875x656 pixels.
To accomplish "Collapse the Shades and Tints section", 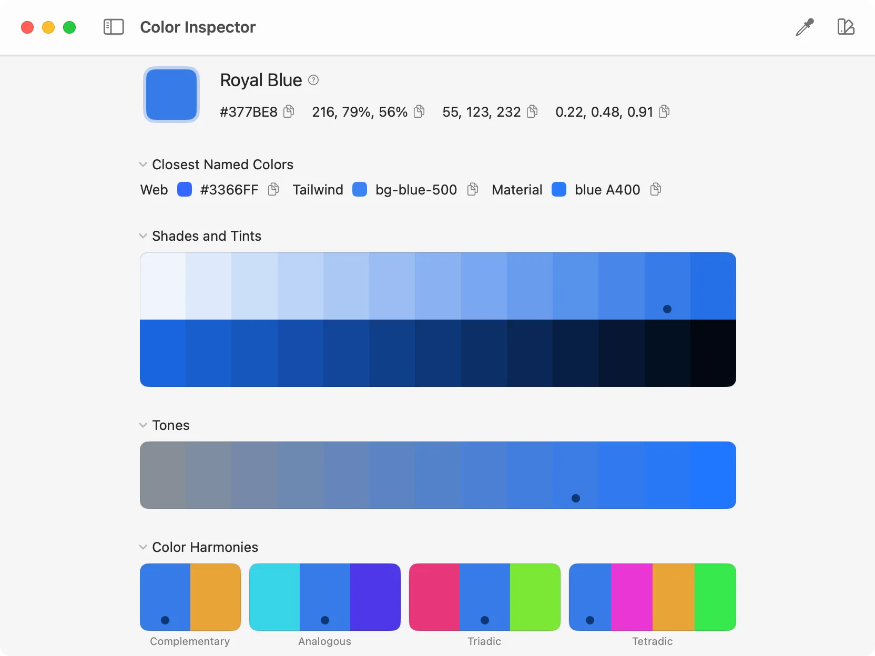I will click(x=143, y=236).
